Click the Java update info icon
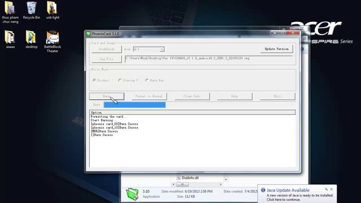Screen dimensions: 361x203 click(x=263, y=190)
